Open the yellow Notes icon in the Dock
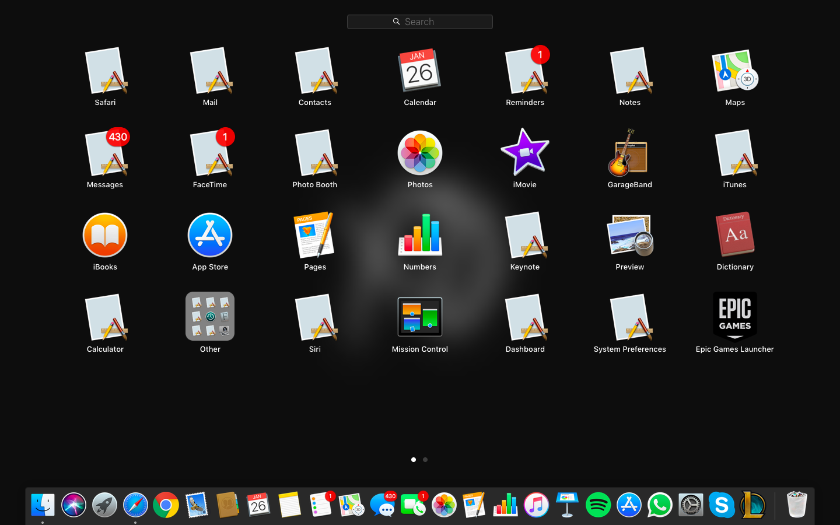 coord(289,505)
